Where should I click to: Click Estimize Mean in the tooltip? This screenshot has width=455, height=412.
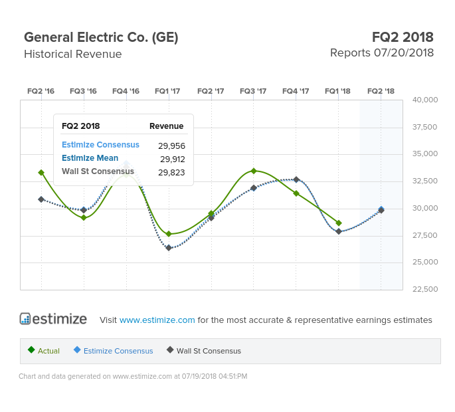point(90,158)
